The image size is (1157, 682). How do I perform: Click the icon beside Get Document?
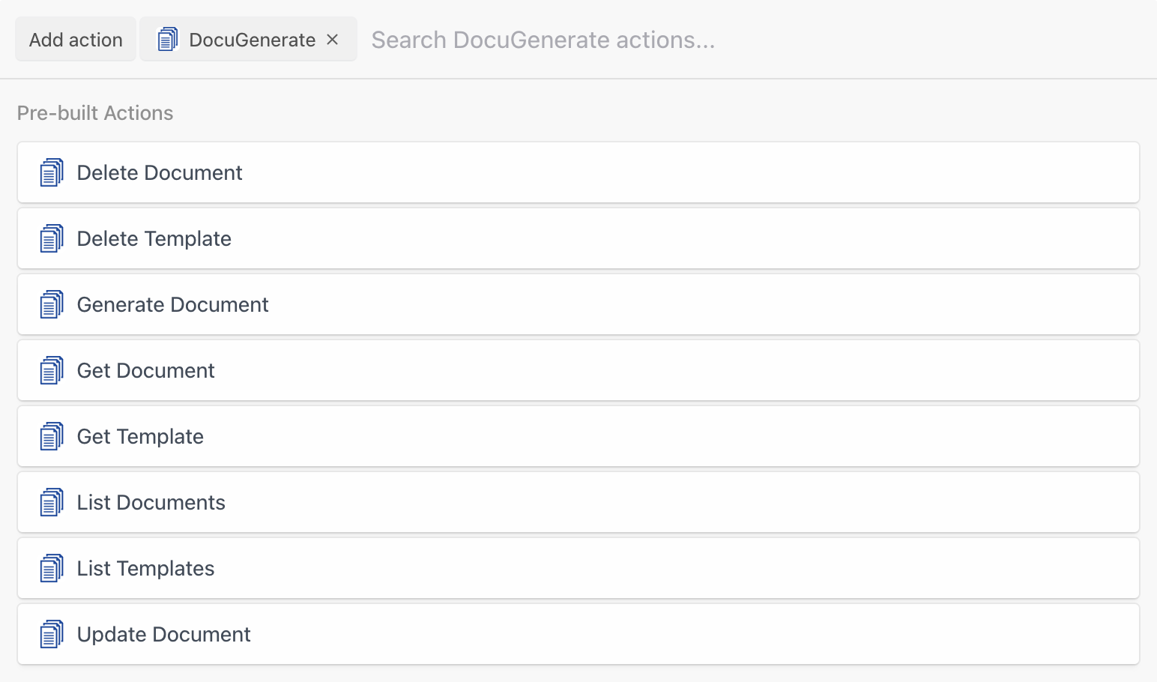point(52,371)
